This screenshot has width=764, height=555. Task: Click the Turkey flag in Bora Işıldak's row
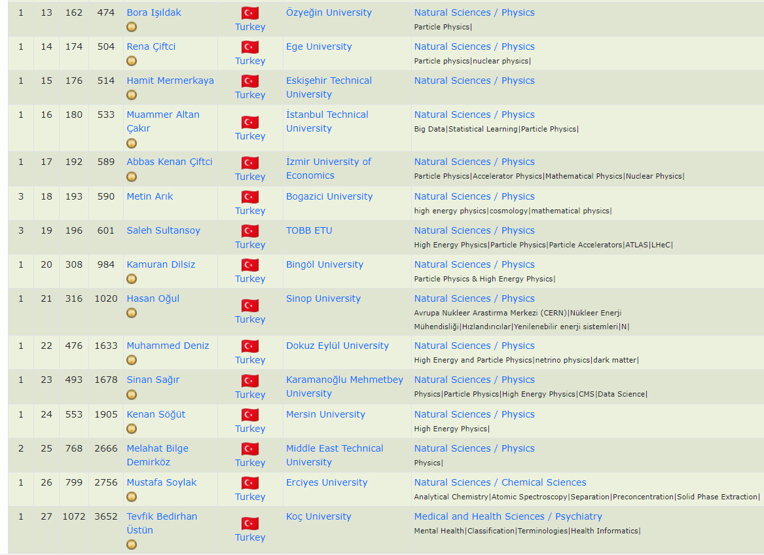pos(250,13)
